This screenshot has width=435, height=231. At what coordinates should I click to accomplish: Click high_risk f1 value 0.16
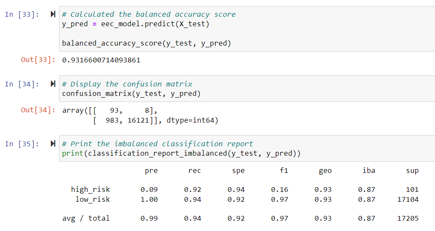[280, 190]
